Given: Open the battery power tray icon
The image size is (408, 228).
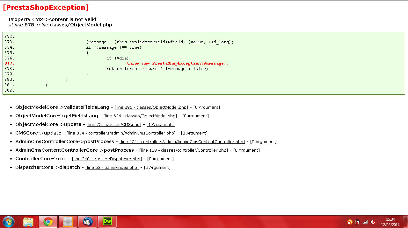Looking at the screenshot, I should 358,222.
